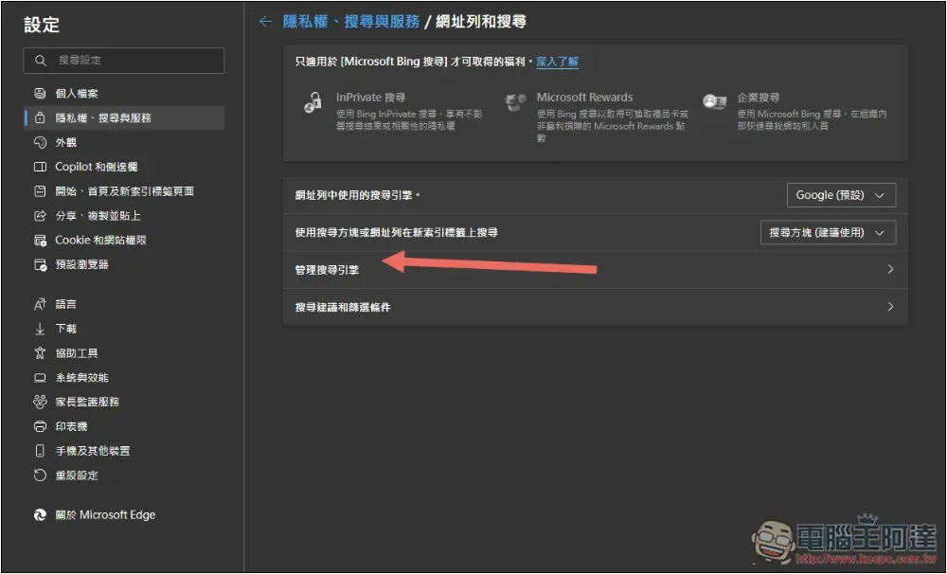The height and width of the screenshot is (574, 947).
Task: Click the 使用搜尋方塊或網址列在新索引標籤上搜尋 label
Action: (396, 233)
